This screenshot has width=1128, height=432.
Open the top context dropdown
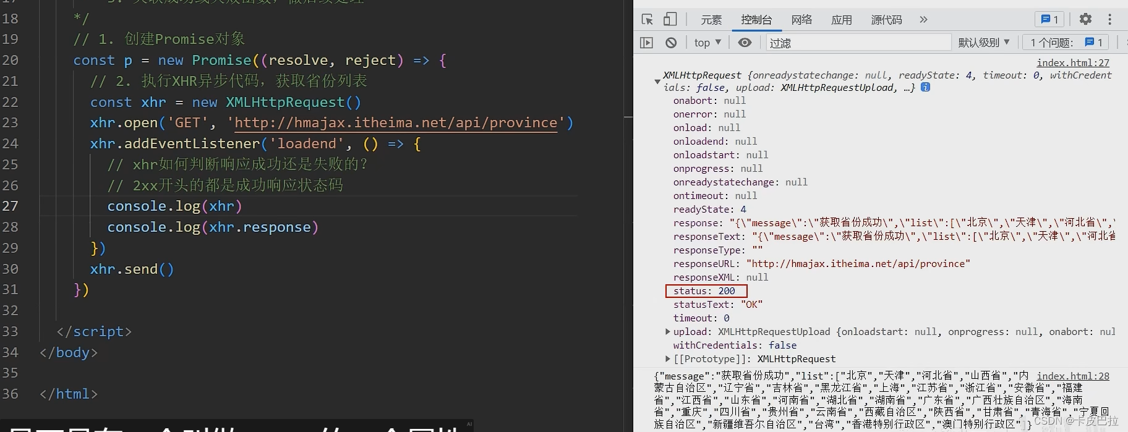[707, 43]
